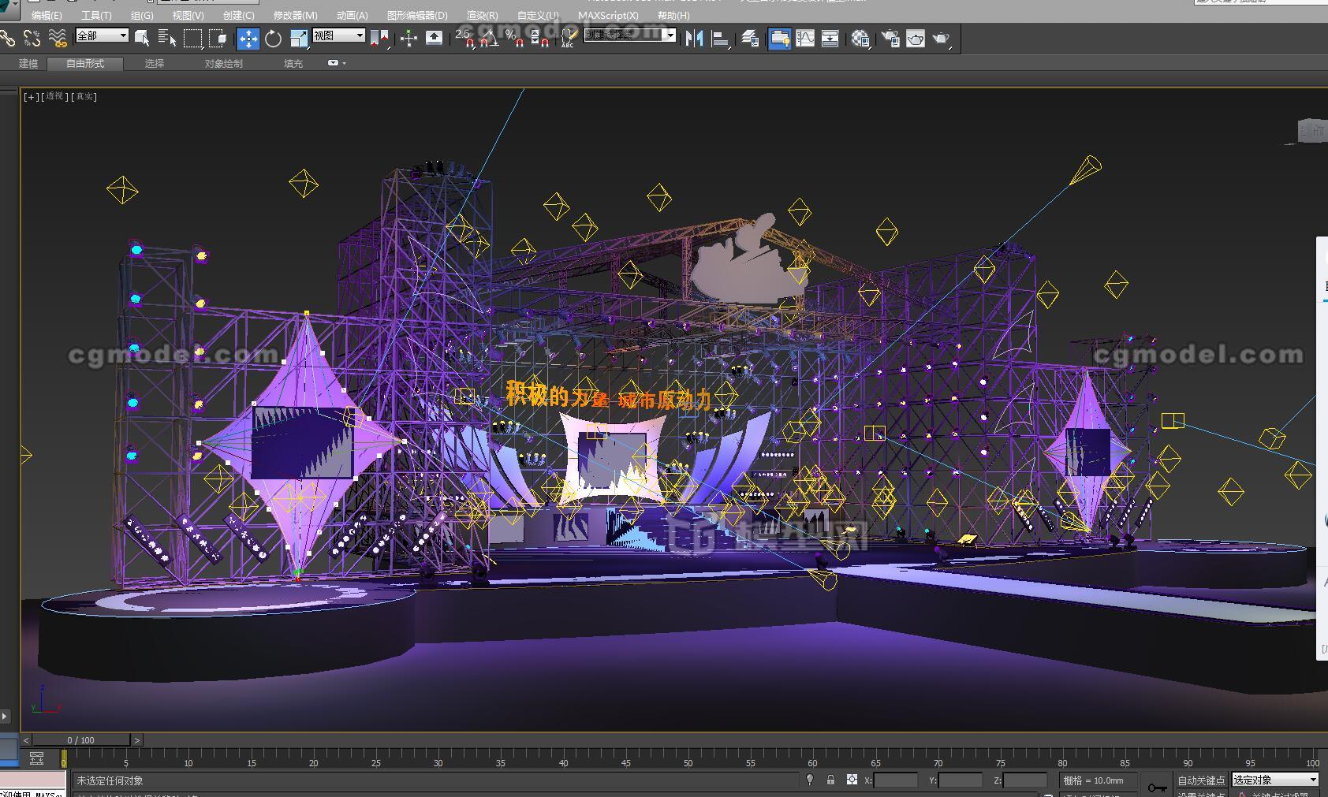1328x797 pixels.
Task: Toggle the Angle Snap button
Action: coord(490,38)
